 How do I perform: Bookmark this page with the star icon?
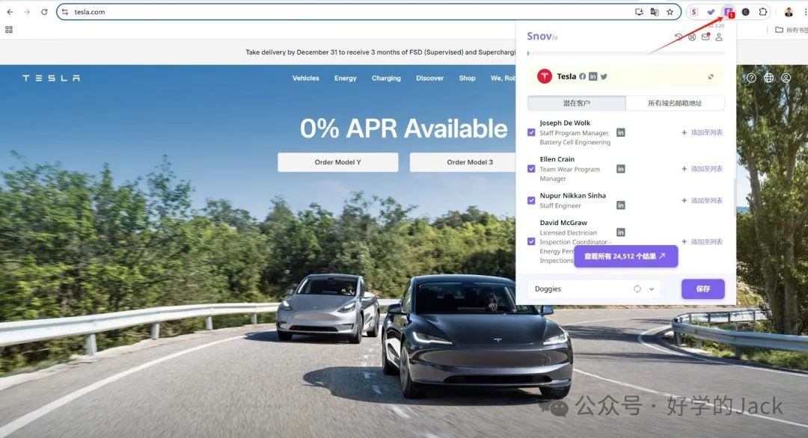click(x=670, y=12)
